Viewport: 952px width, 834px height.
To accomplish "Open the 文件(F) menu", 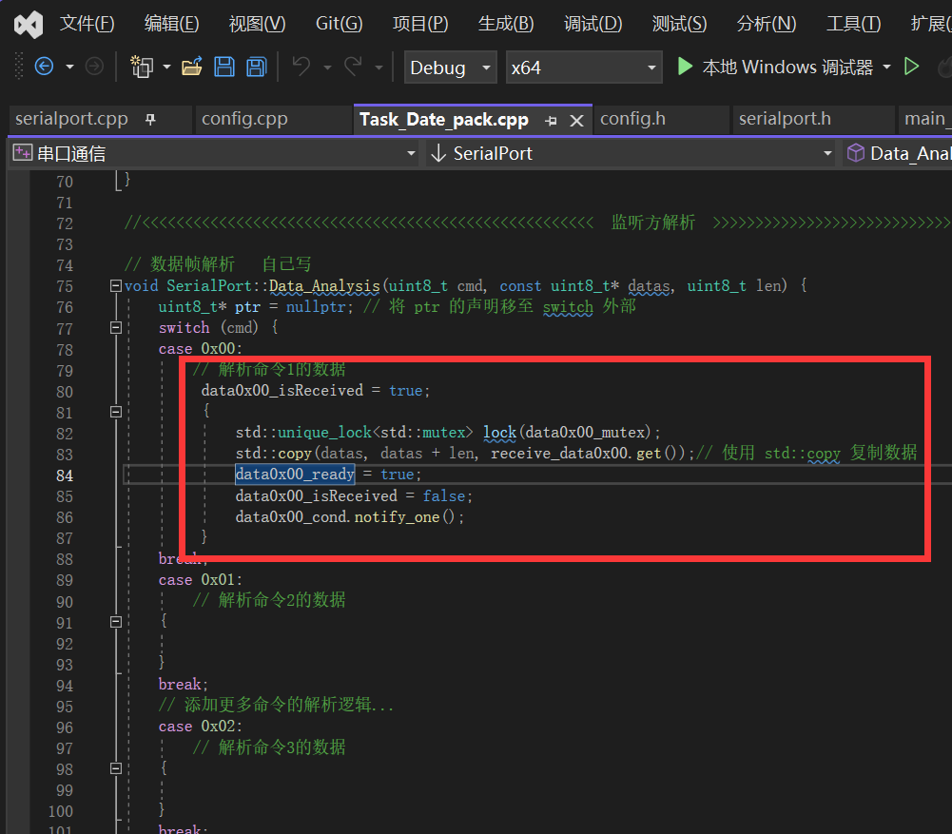I will pyautogui.click(x=87, y=25).
